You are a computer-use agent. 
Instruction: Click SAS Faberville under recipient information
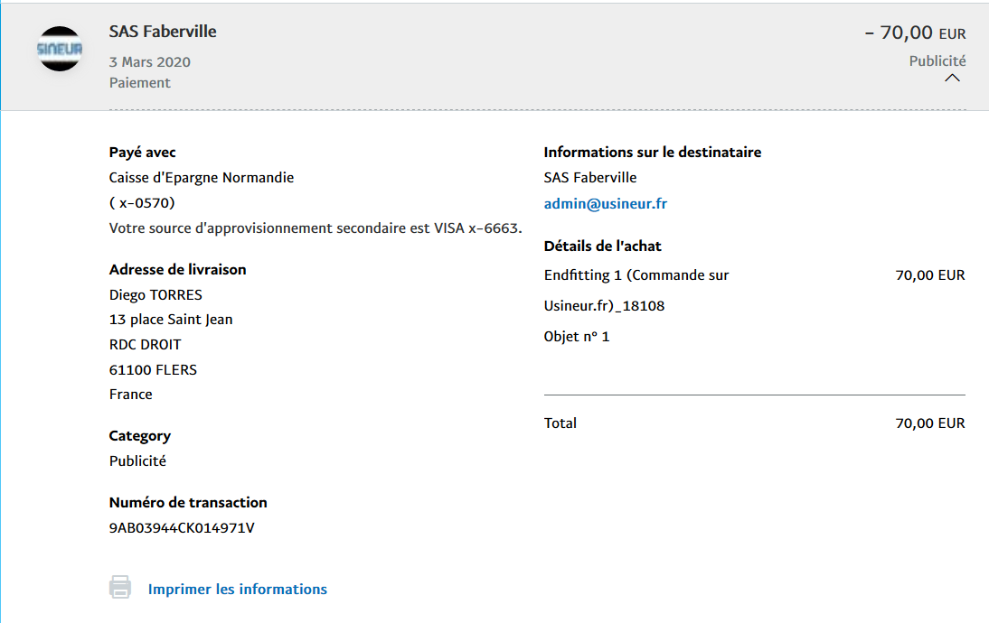point(590,178)
